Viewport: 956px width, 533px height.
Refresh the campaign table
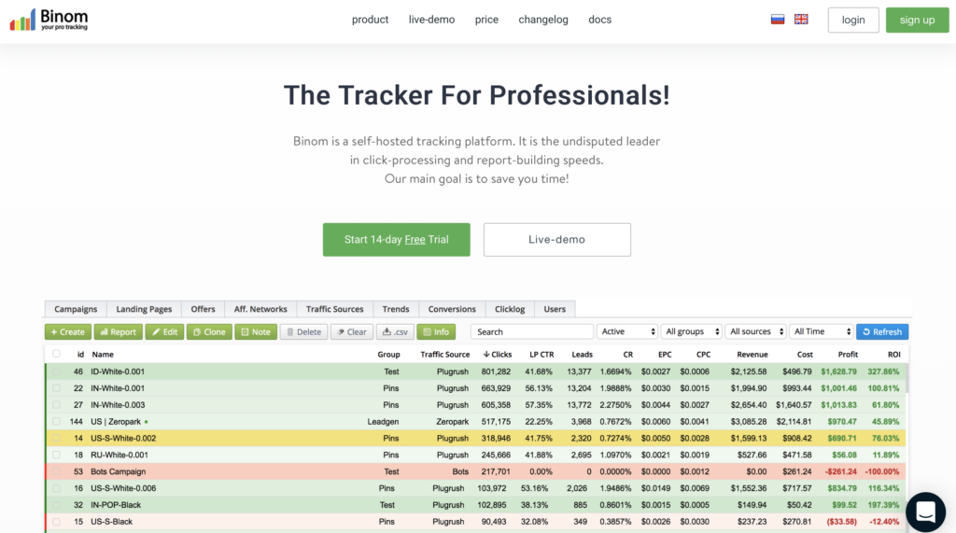[881, 331]
